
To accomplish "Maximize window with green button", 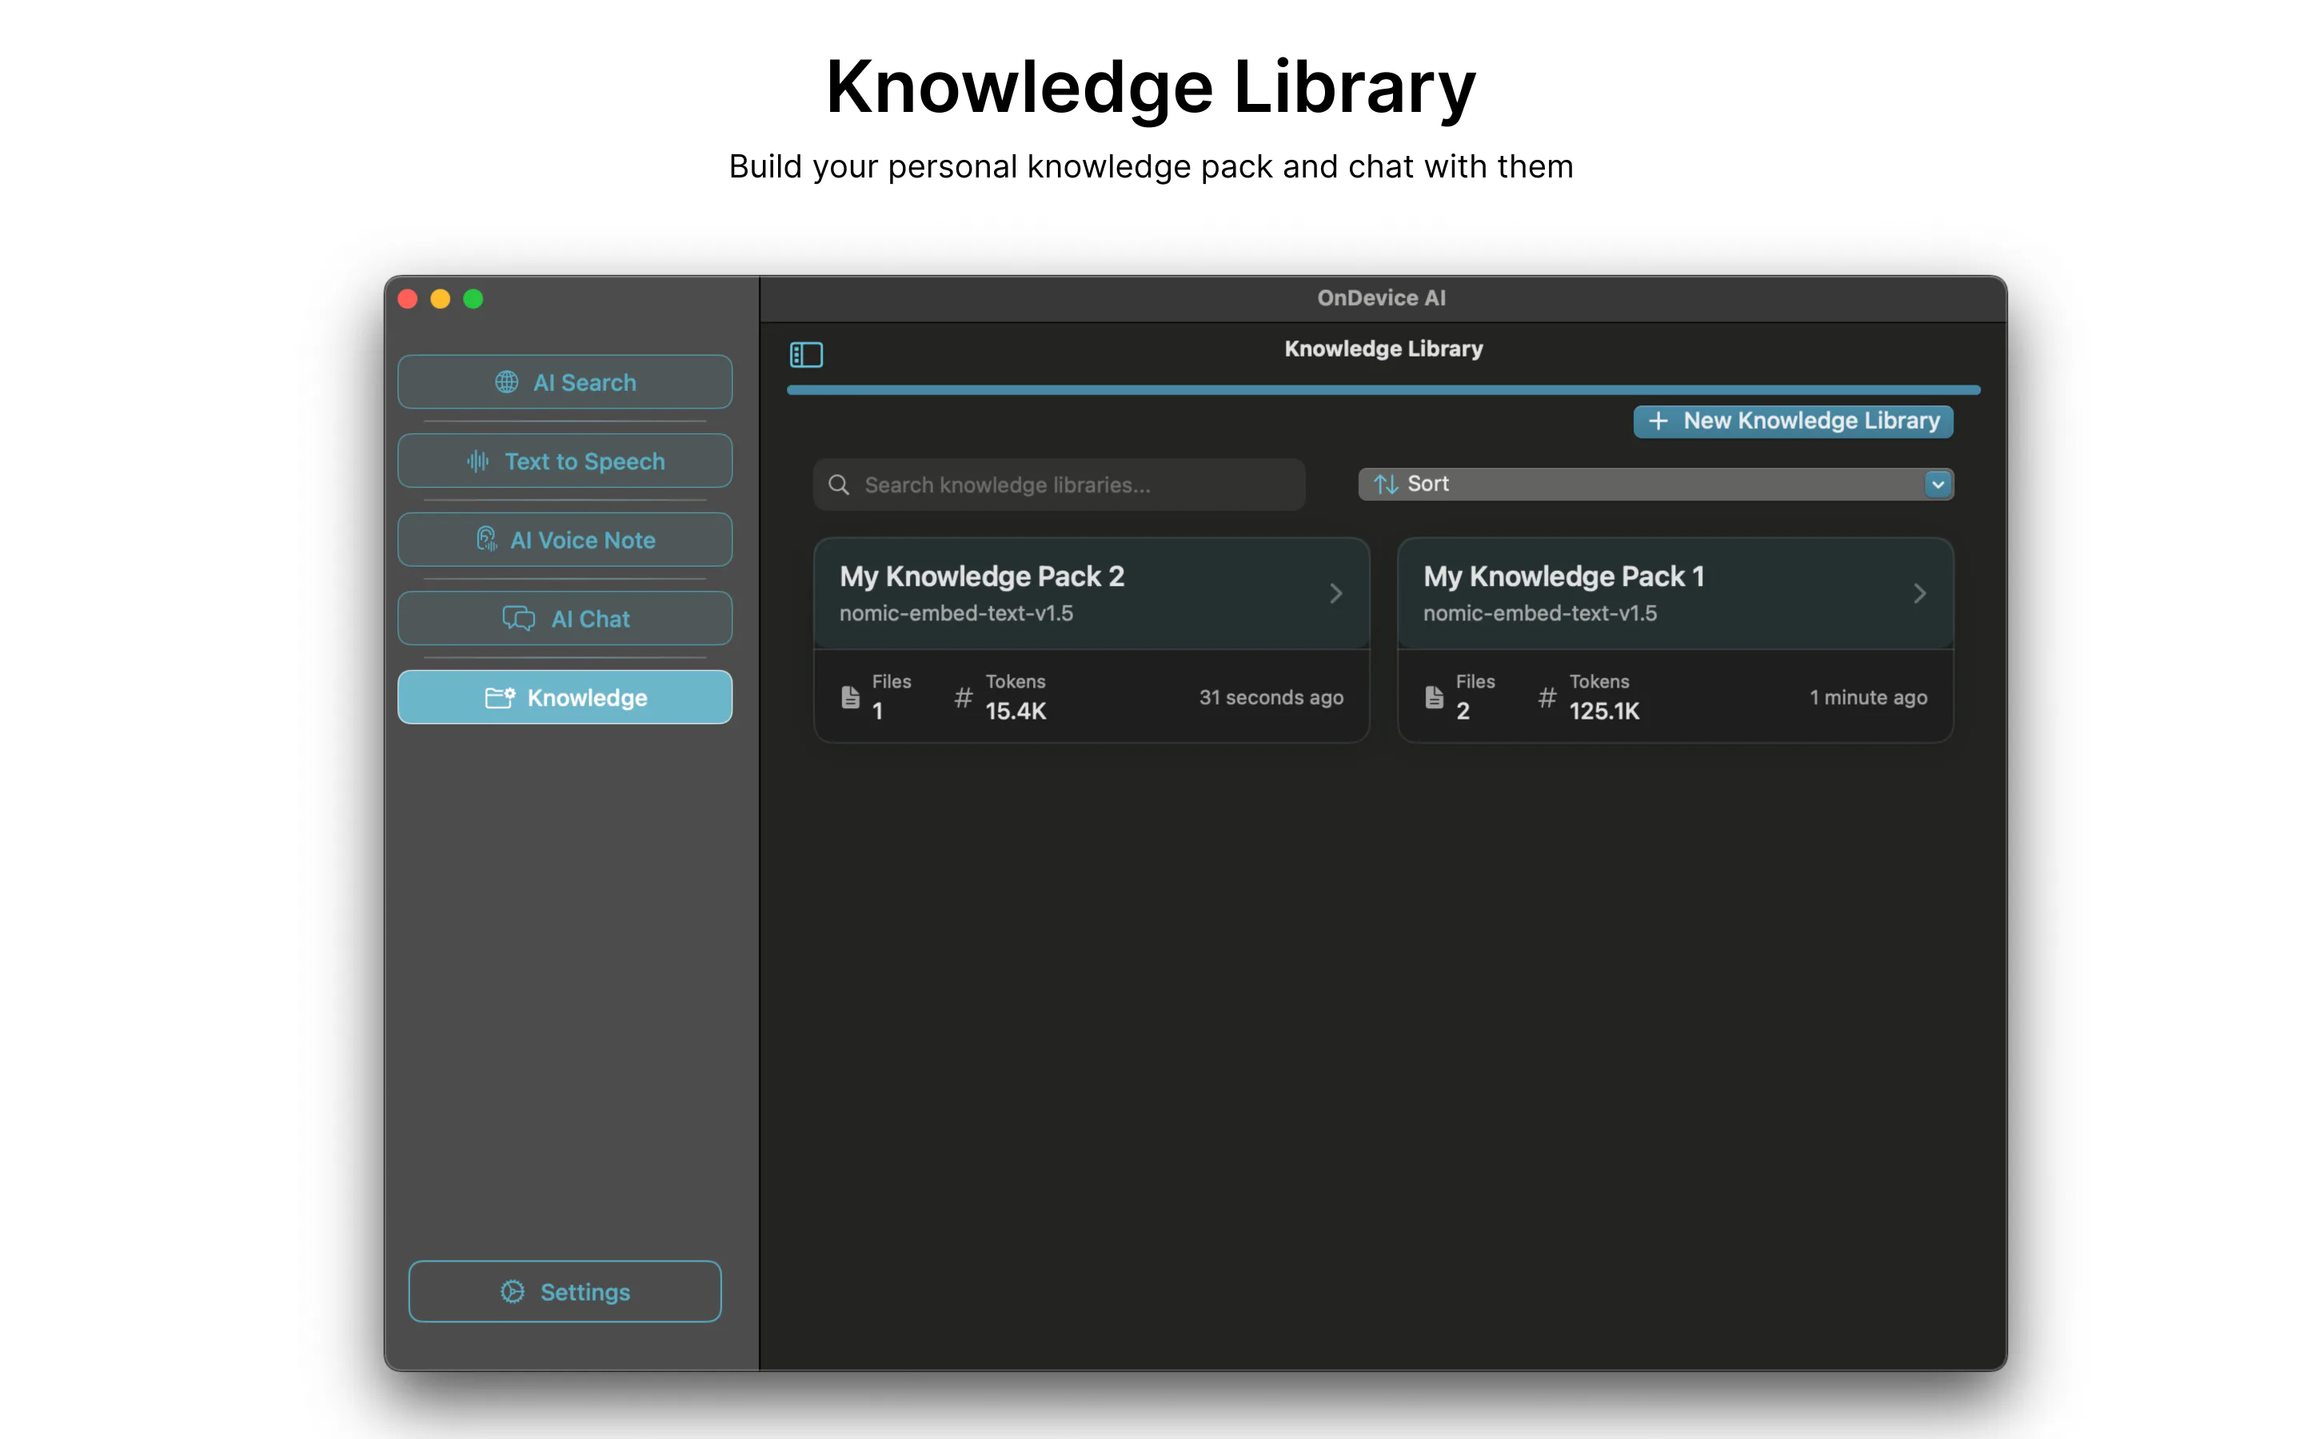I will tap(473, 299).
